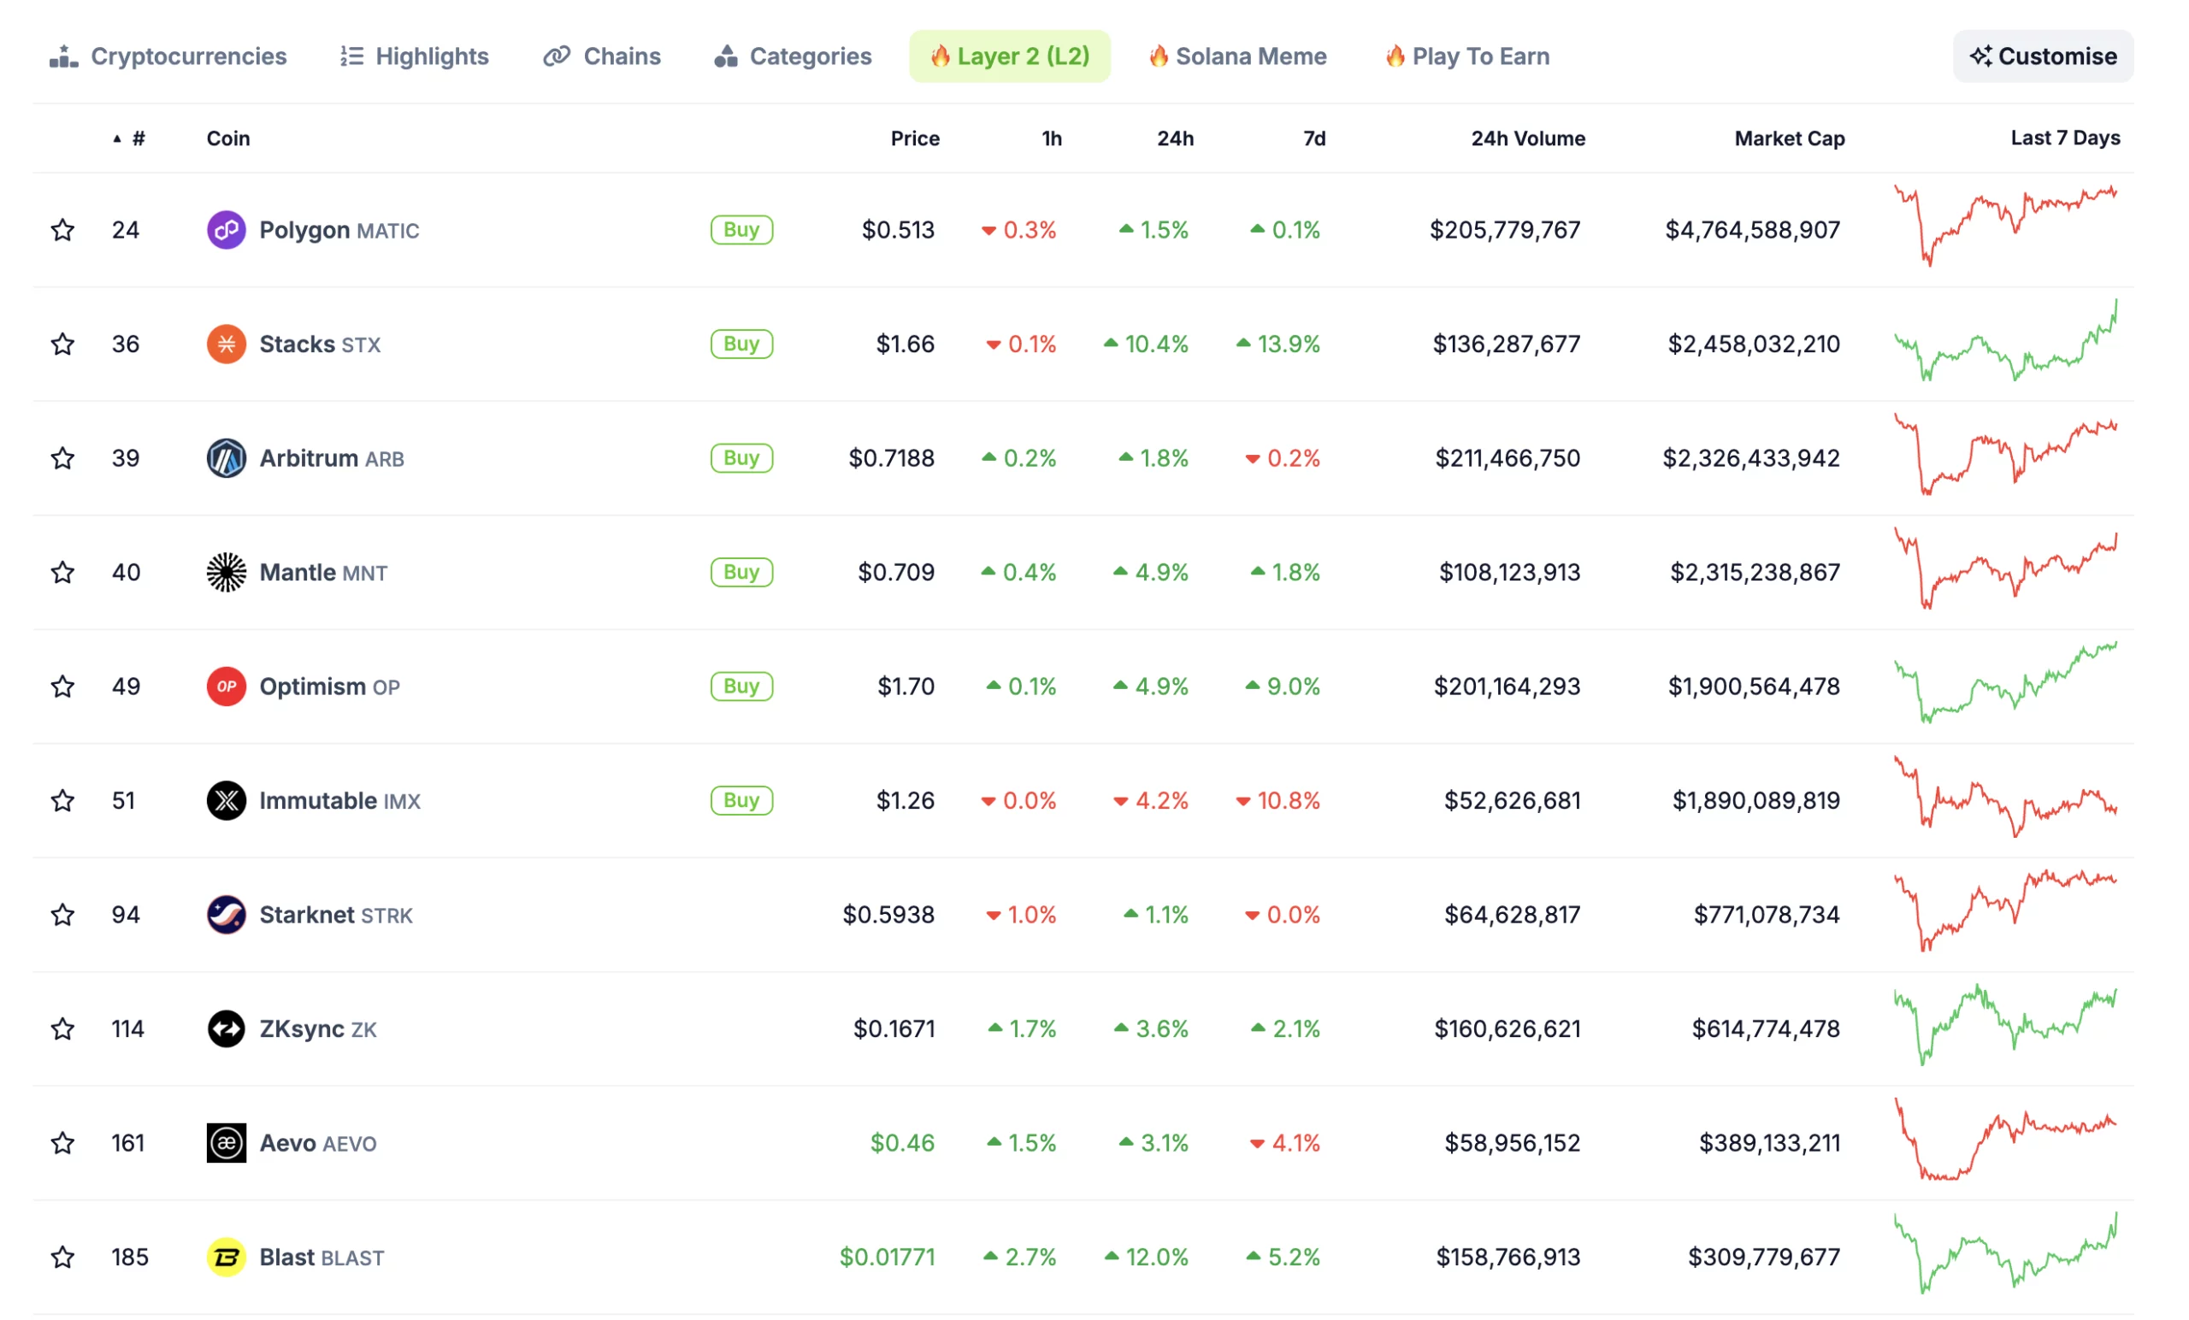Click Stacks' green 7-day sparkline chart
Image resolution: width=2189 pixels, height=1320 pixels.
2006,340
